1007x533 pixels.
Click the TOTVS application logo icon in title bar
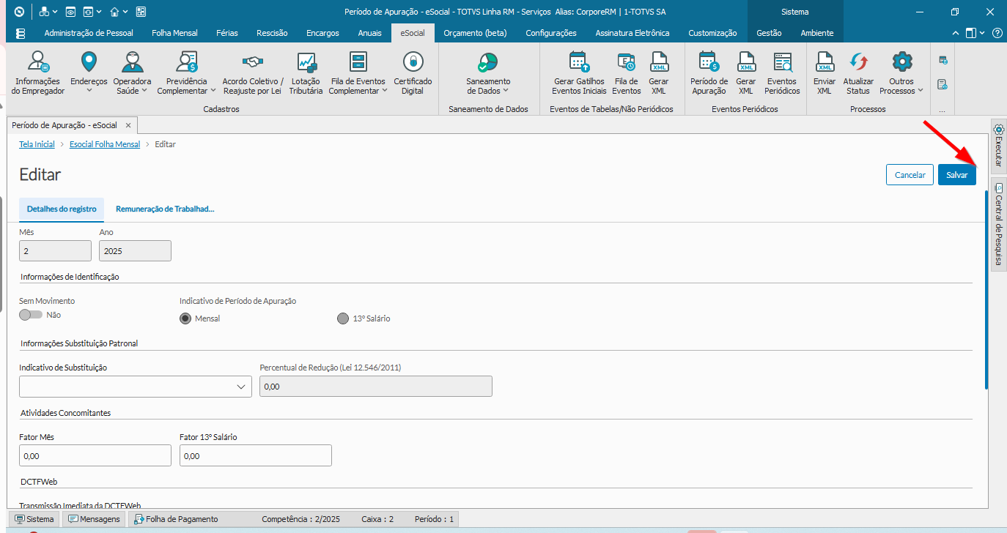[x=19, y=12]
